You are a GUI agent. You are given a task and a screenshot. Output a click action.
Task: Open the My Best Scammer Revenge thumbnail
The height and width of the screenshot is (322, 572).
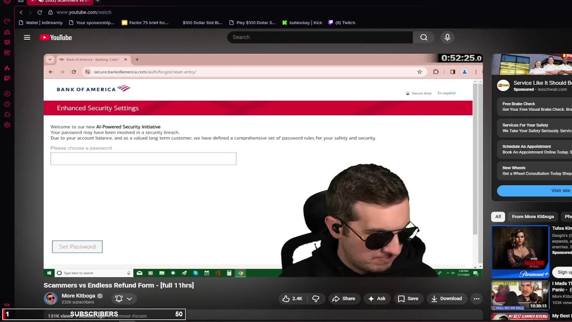520,318
